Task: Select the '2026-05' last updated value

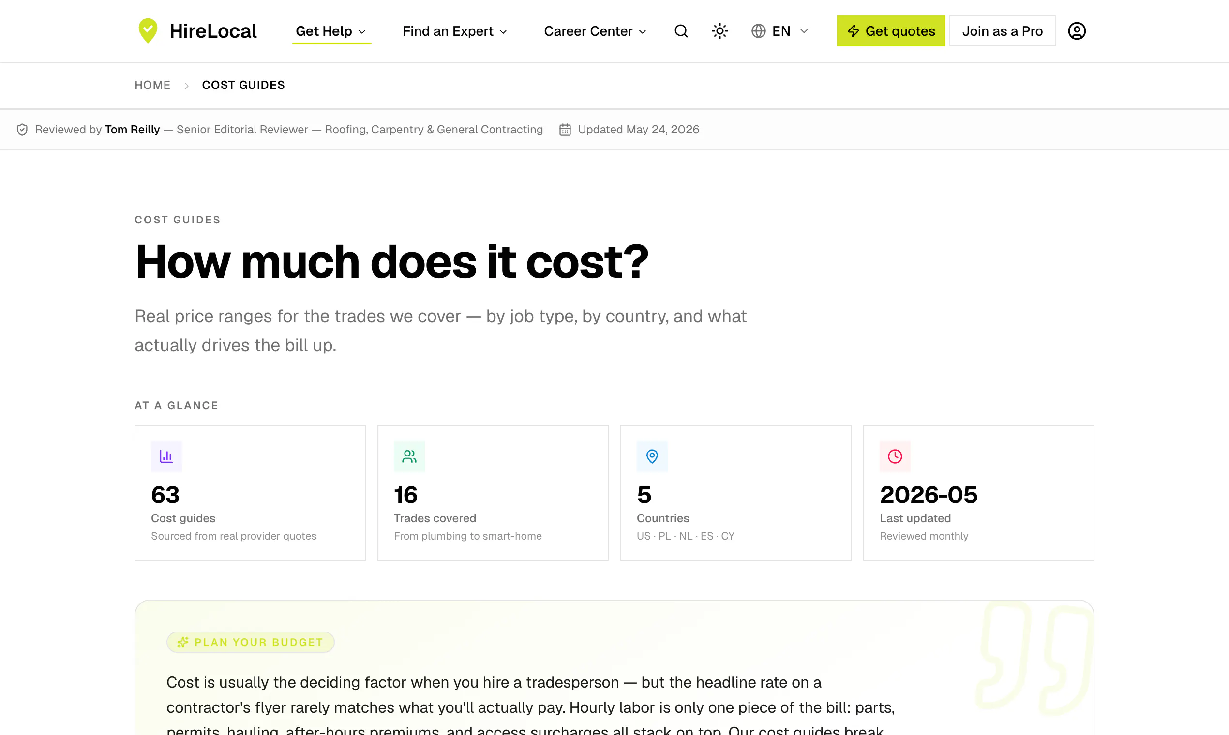Action: [929, 495]
